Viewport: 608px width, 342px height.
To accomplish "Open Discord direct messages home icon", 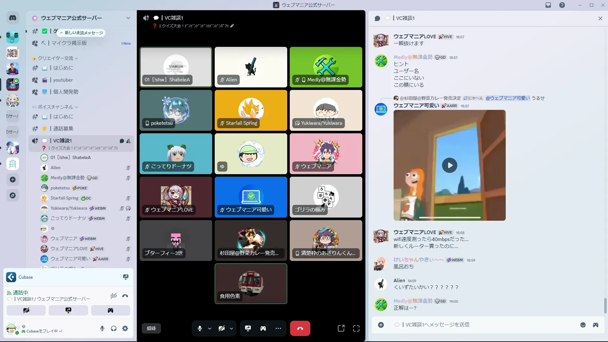I will click(13, 18).
